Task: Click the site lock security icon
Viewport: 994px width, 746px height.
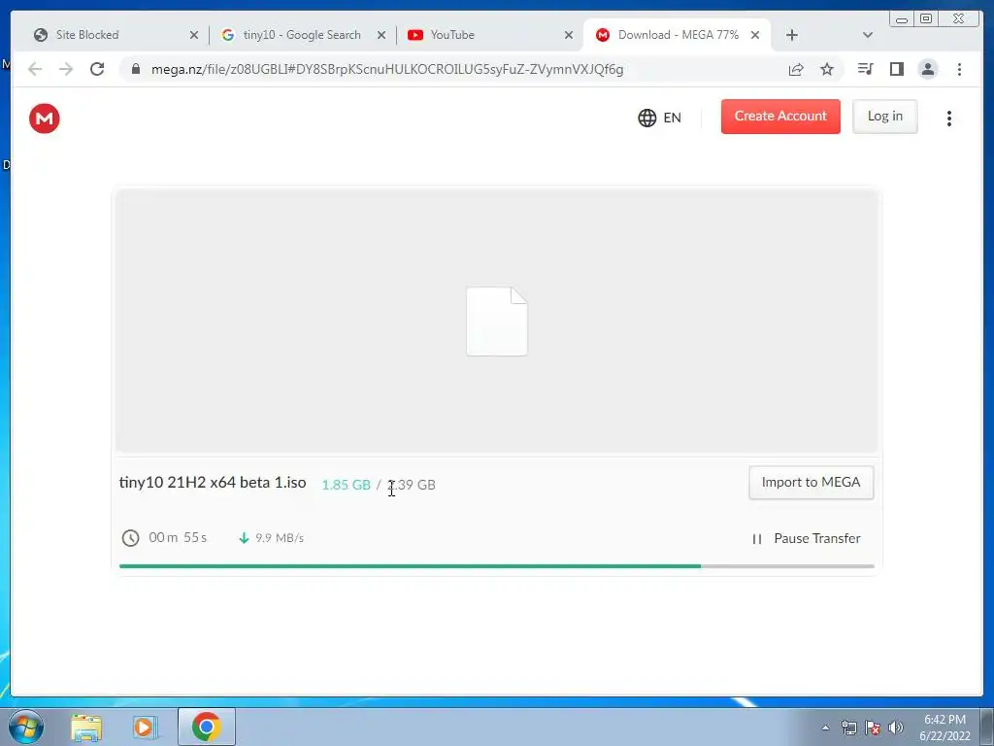Action: (x=136, y=69)
